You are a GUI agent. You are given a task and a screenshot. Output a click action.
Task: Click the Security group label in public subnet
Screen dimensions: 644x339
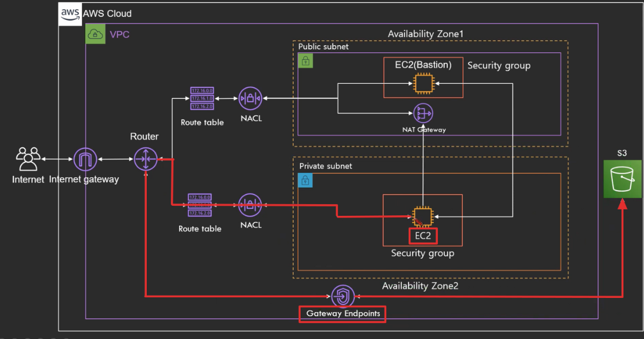click(x=499, y=66)
